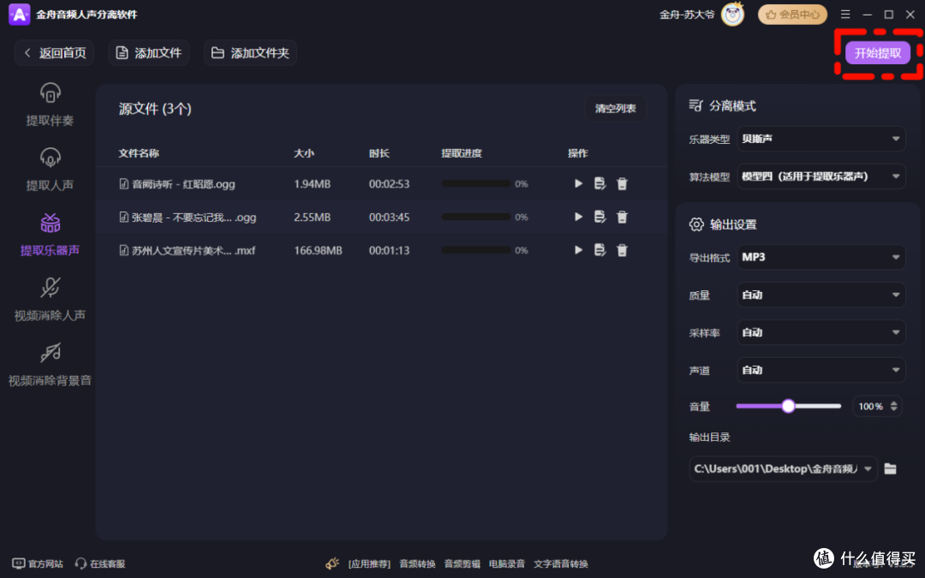Screen dimensions: 925x578
Task: Open 视频消除人声 mode
Action: tap(51, 300)
